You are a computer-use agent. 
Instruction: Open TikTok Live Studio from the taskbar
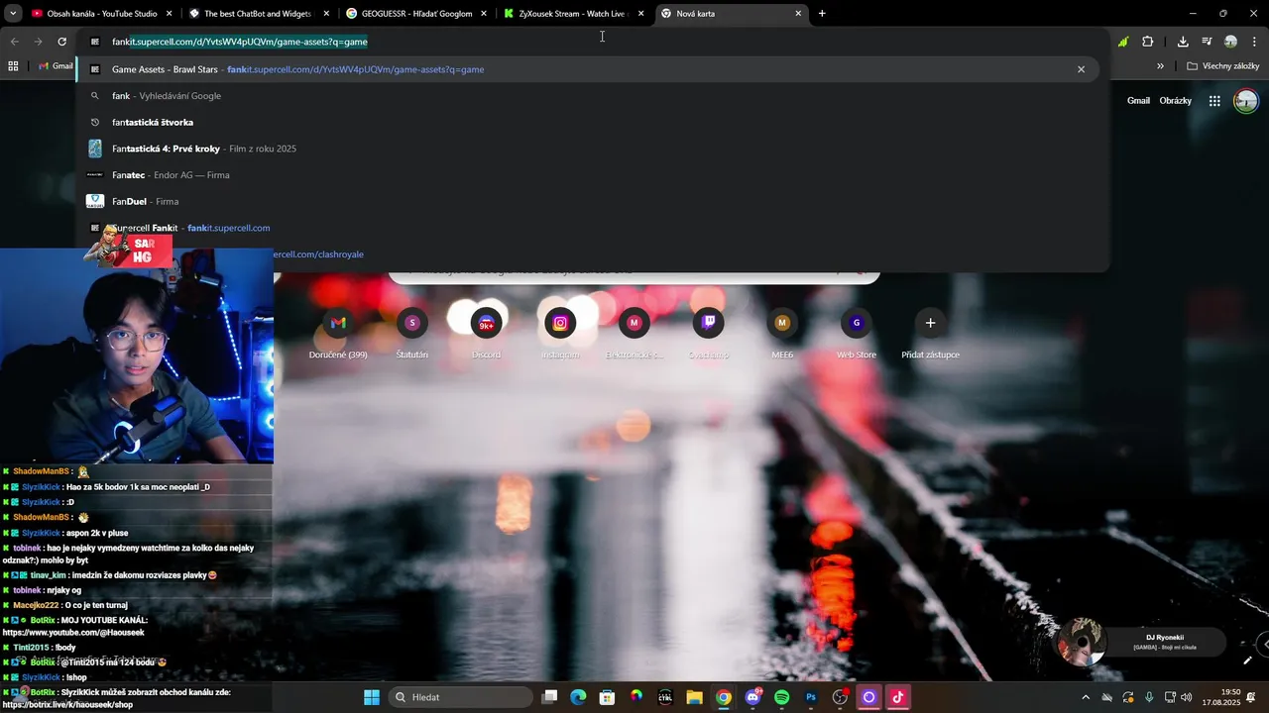point(898,697)
